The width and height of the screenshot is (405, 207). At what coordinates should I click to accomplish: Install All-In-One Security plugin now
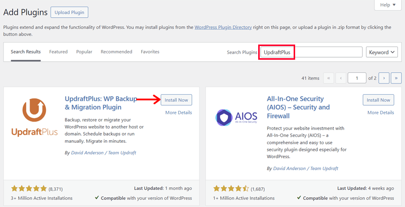pyautogui.click(x=378, y=100)
